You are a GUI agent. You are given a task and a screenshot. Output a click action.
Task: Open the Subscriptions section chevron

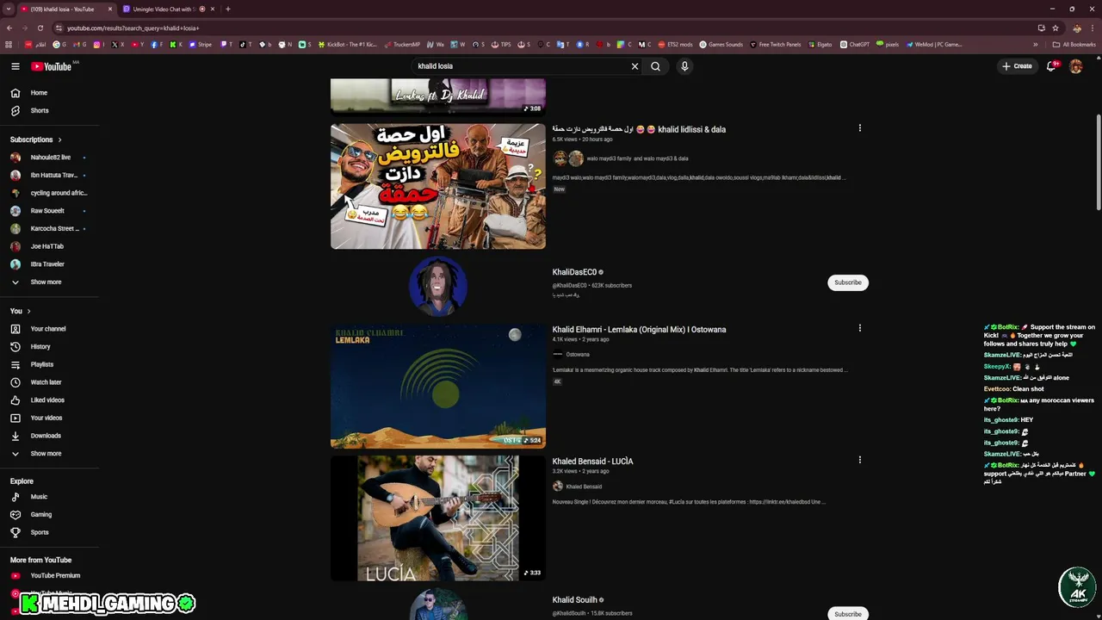click(x=59, y=139)
